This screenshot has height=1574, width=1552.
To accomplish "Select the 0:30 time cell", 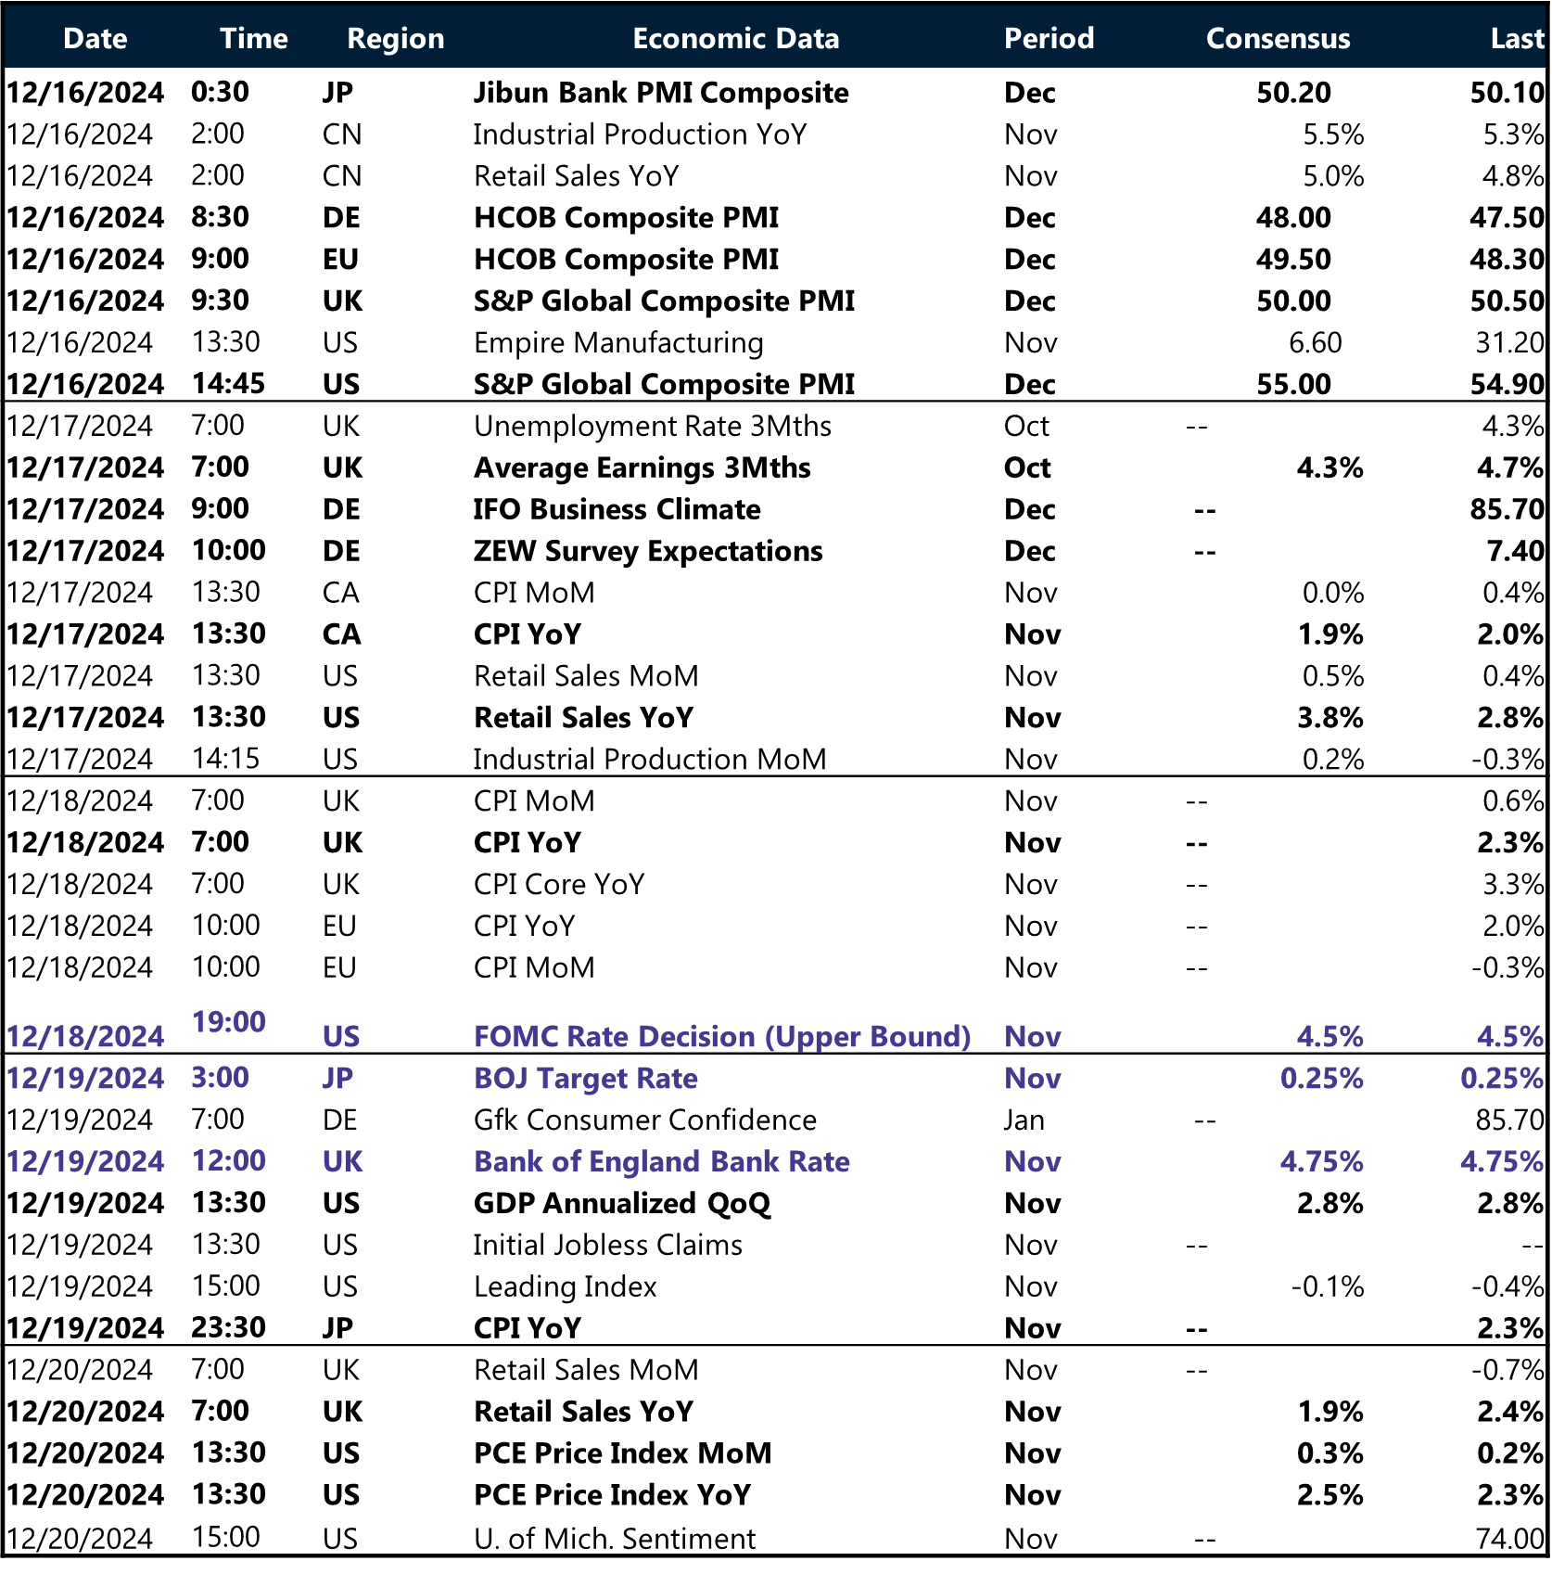I will [221, 92].
